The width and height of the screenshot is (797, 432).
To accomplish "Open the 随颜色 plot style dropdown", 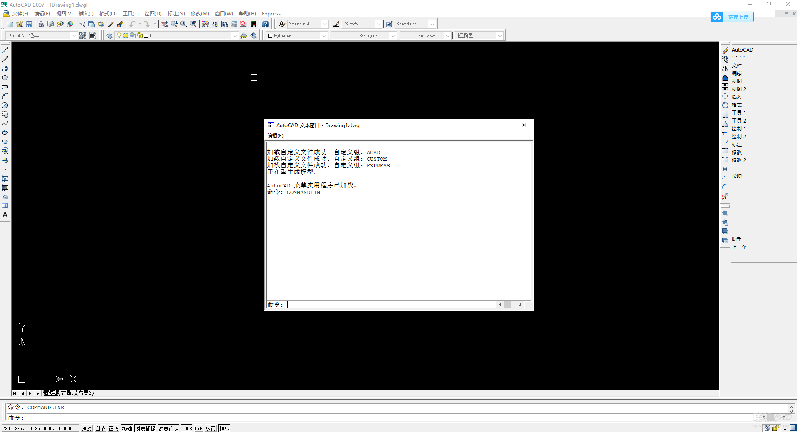I will tap(500, 36).
